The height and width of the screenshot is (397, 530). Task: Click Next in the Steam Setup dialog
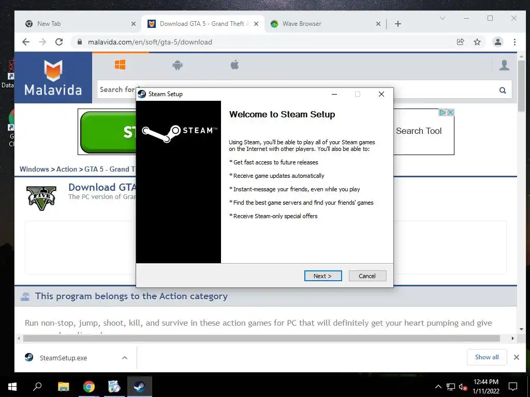tap(323, 276)
